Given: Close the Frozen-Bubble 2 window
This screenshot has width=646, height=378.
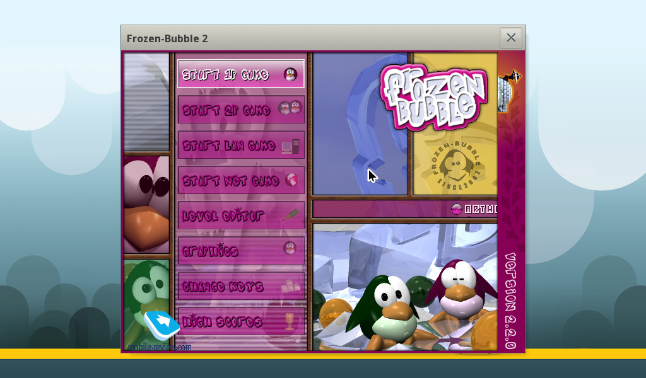Looking at the screenshot, I should [511, 38].
